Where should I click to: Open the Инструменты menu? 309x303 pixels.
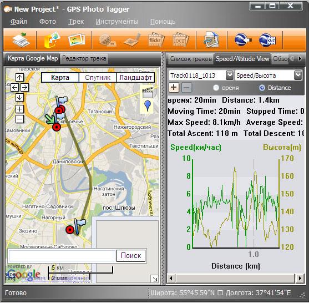pyautogui.click(x=116, y=21)
